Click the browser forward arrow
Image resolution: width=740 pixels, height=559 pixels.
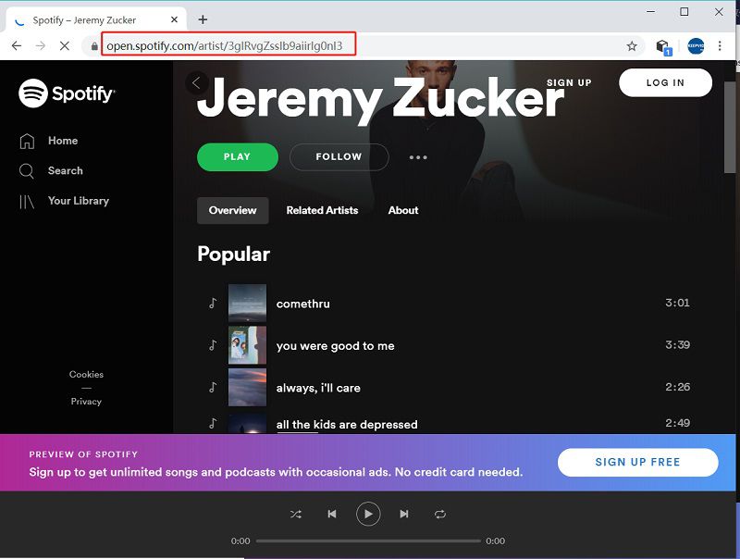[x=41, y=45]
